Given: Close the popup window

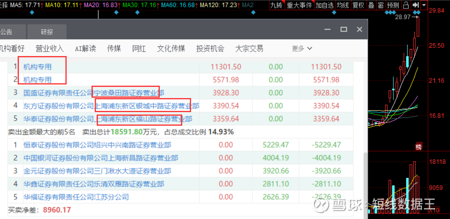Looking at the screenshot, I should (359, 29).
